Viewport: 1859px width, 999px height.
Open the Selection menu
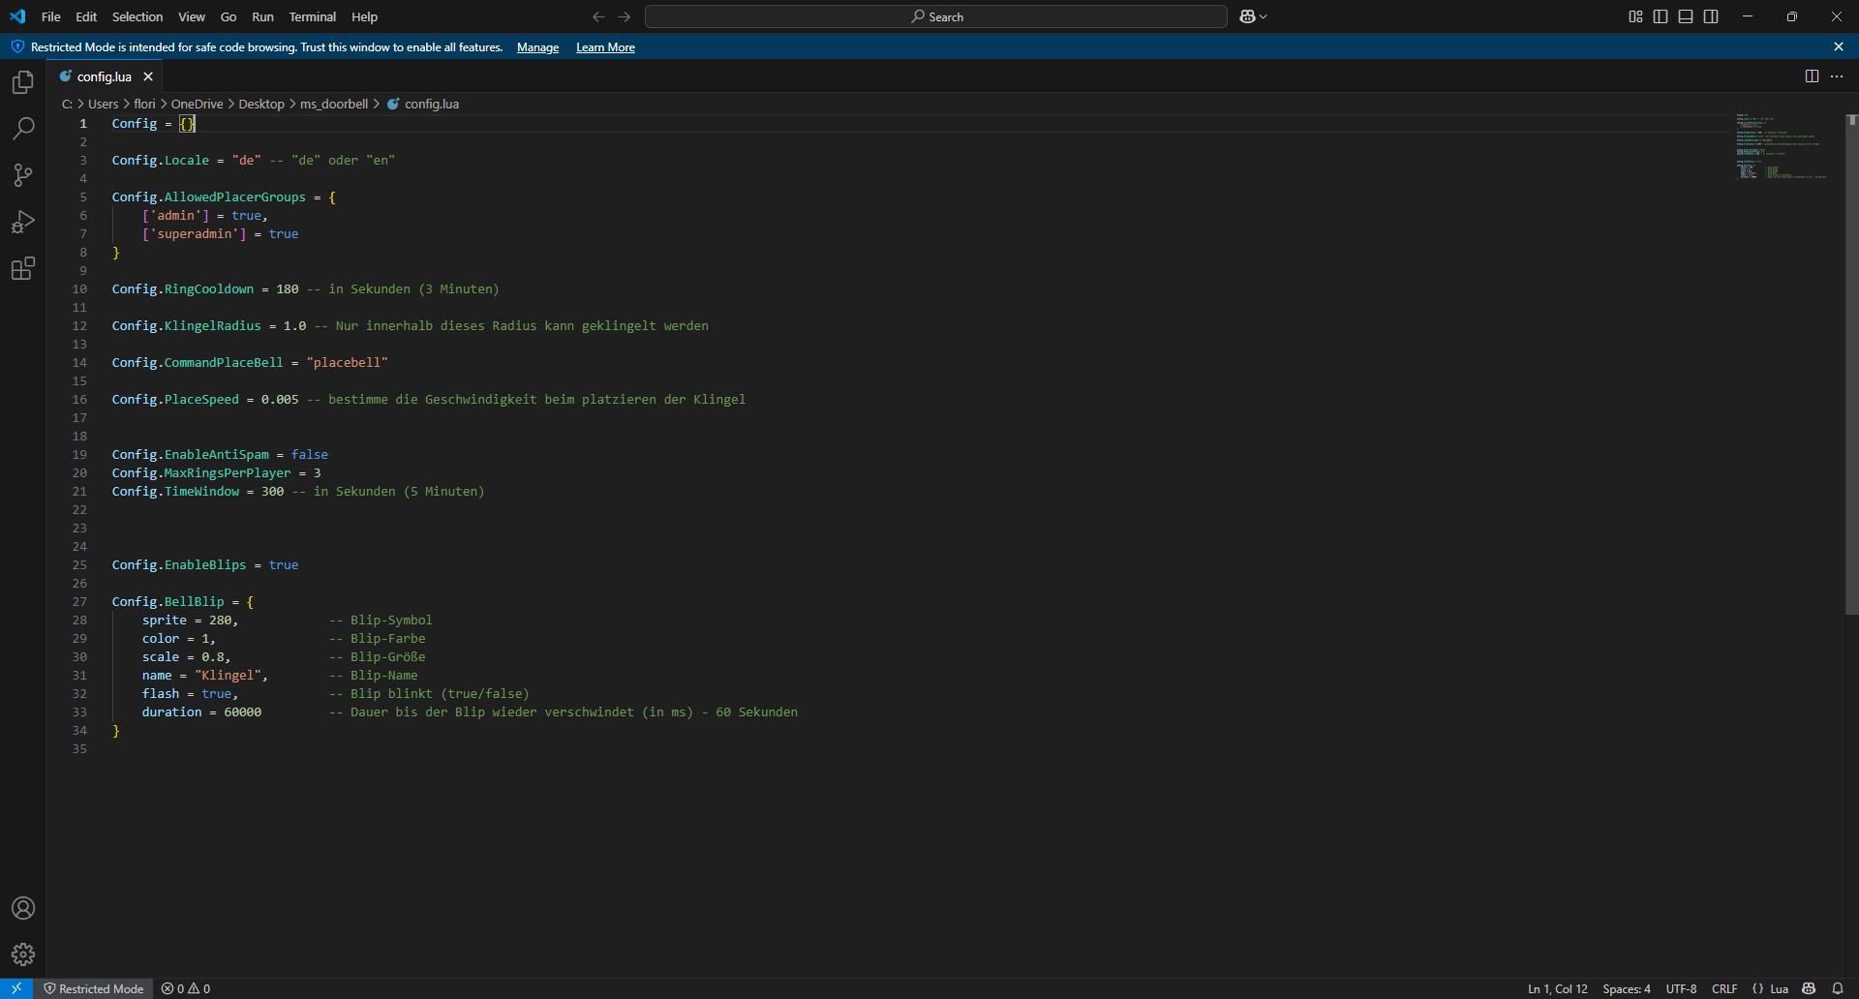click(x=137, y=16)
